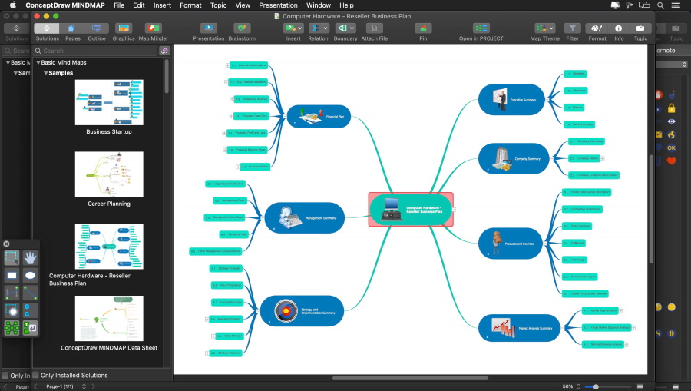Select Strategy and Implementation Summary topic
This screenshot has width=691, height=391.
click(302, 311)
